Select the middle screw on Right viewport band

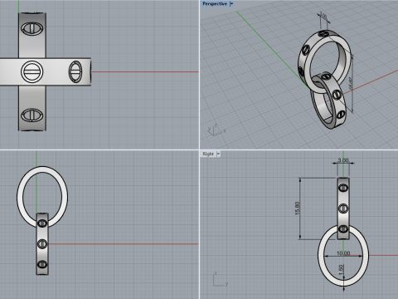343,208
